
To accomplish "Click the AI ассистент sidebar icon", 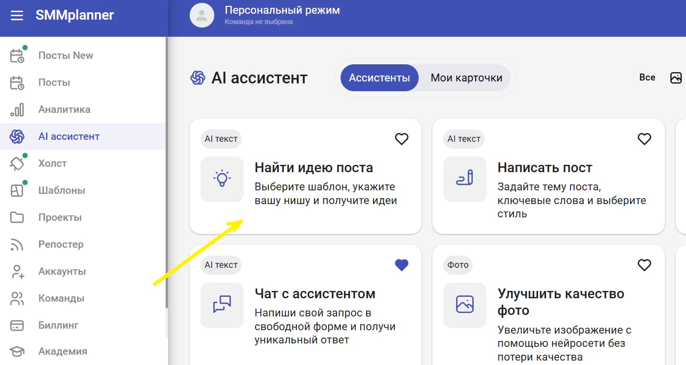I will pyautogui.click(x=17, y=136).
